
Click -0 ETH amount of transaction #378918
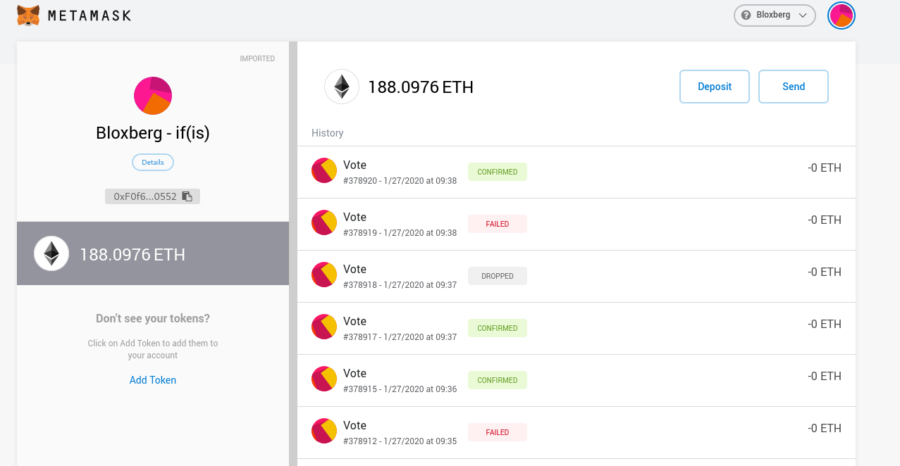pyautogui.click(x=825, y=272)
